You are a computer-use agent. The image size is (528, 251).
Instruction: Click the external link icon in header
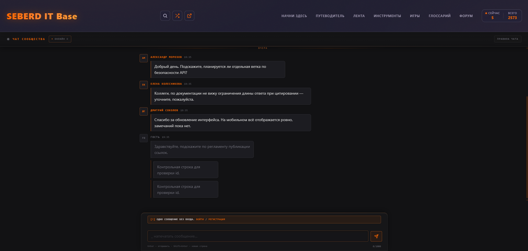189,16
